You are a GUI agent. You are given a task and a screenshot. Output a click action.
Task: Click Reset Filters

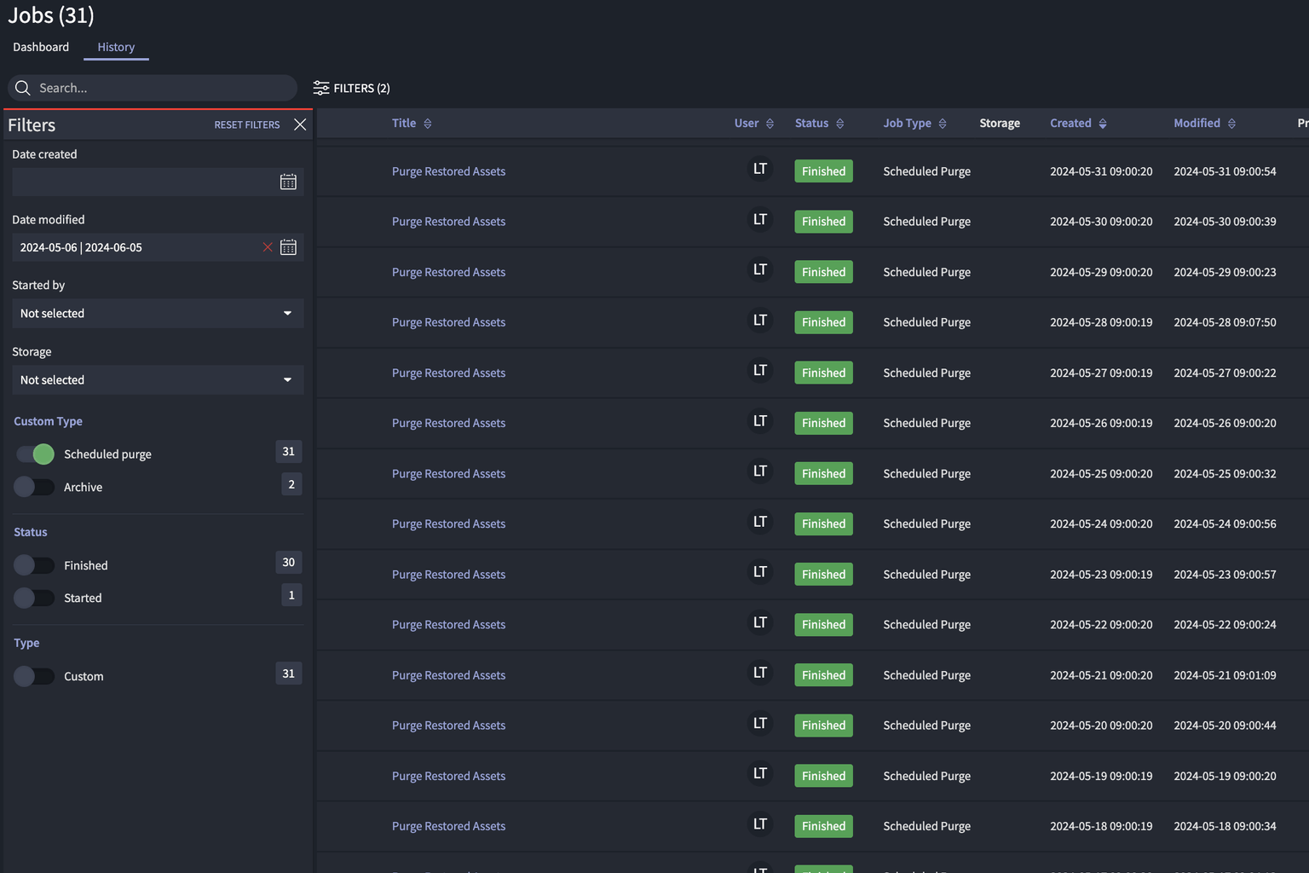[x=247, y=124]
